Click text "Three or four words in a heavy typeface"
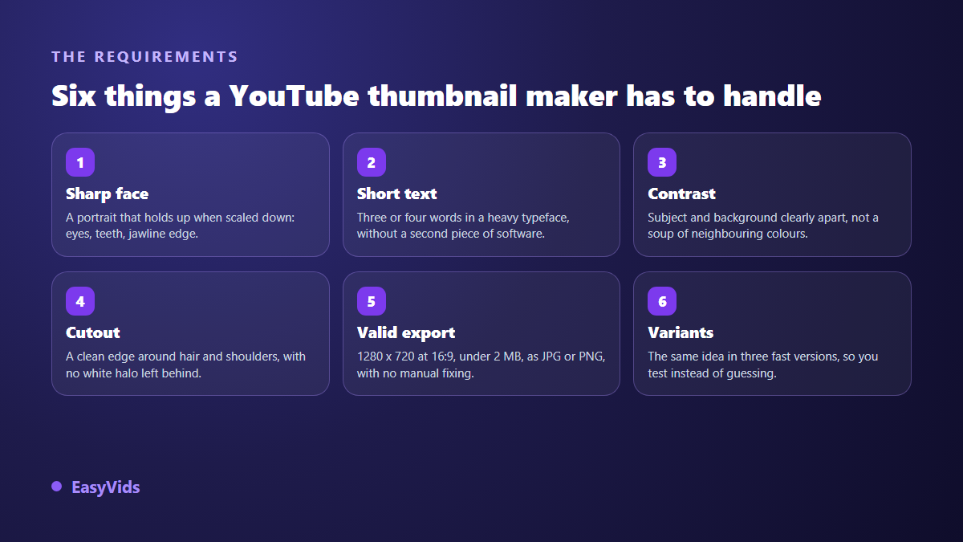The height and width of the screenshot is (542, 963). (462, 218)
